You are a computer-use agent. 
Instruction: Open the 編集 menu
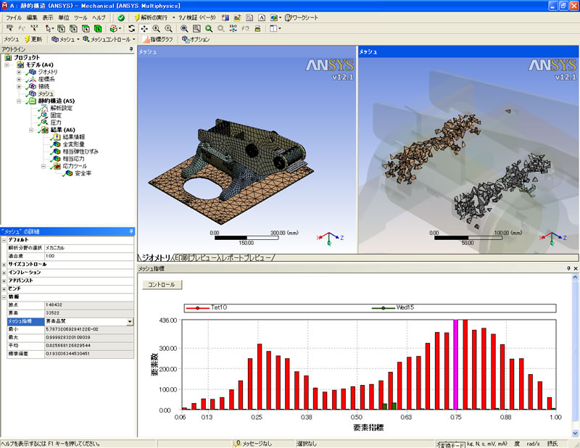point(32,17)
